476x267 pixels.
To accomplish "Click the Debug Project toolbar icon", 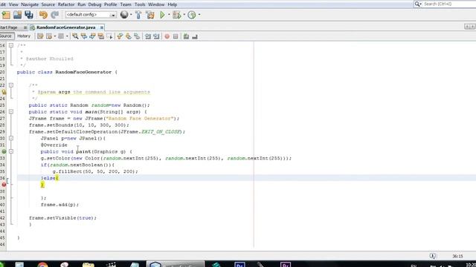I will (x=176, y=15).
